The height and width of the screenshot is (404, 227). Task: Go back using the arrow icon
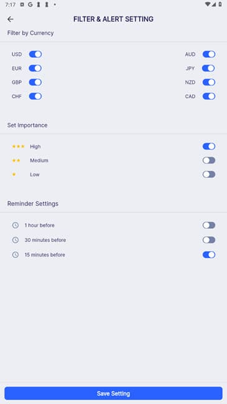pos(11,19)
